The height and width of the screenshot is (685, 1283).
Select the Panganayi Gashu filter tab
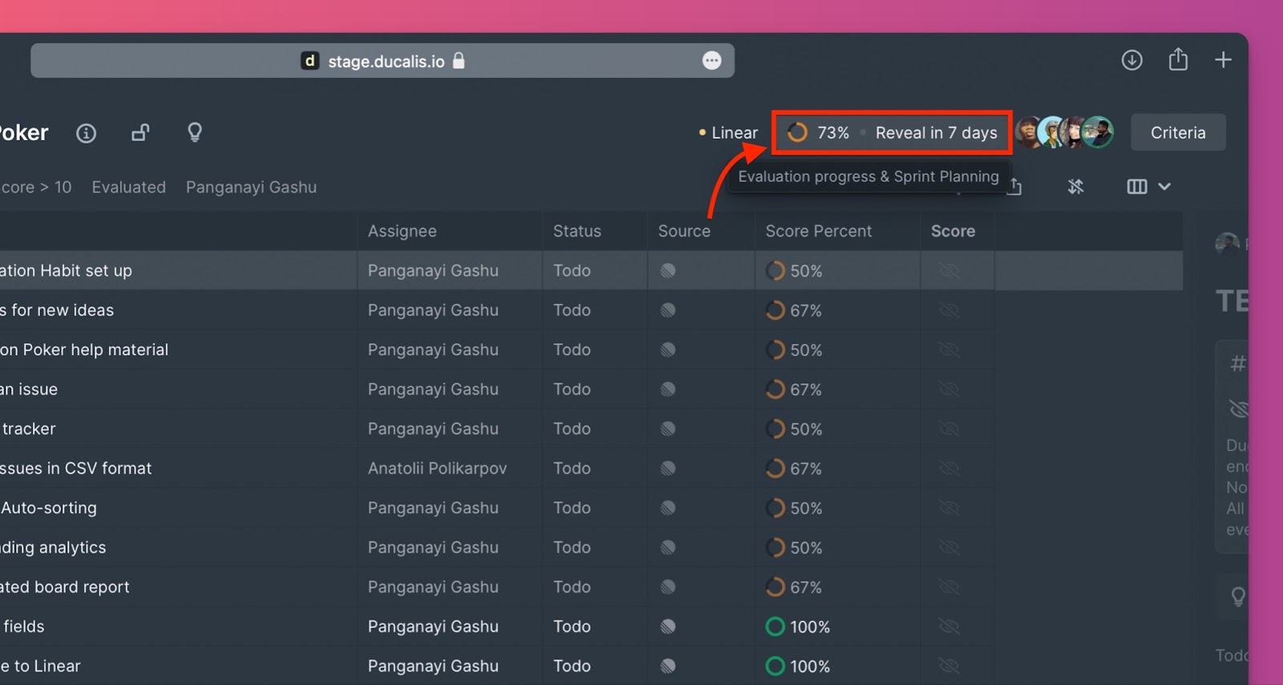(x=251, y=187)
